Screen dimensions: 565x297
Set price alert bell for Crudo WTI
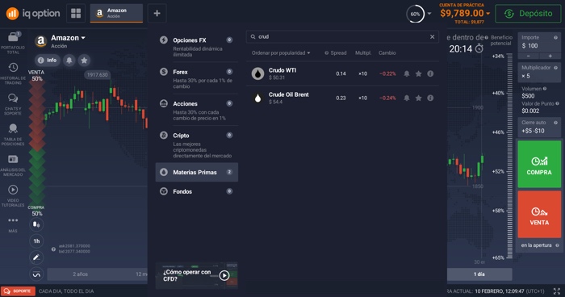coord(407,73)
